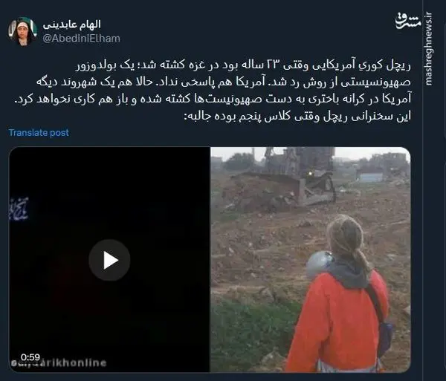Open the @AbediniElham handle link
Image resolution: width=446 pixels, height=381 pixels.
[81, 39]
